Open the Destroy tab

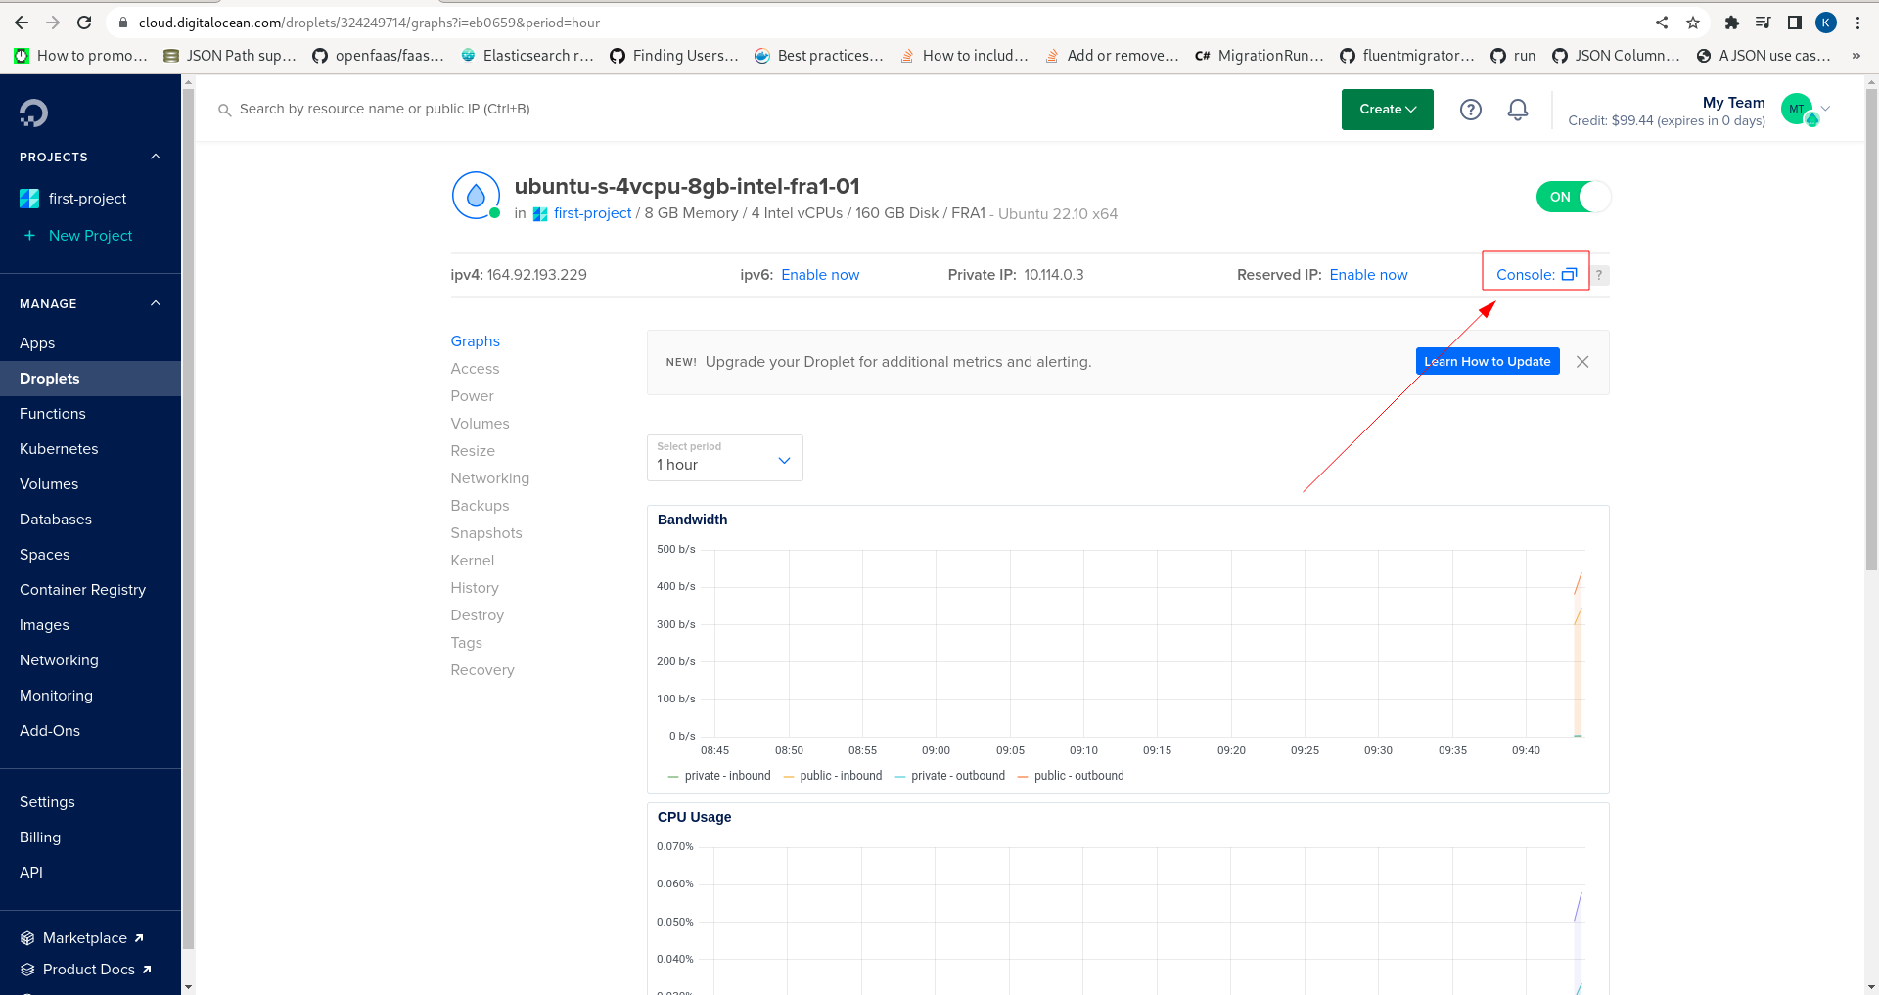pyautogui.click(x=477, y=615)
